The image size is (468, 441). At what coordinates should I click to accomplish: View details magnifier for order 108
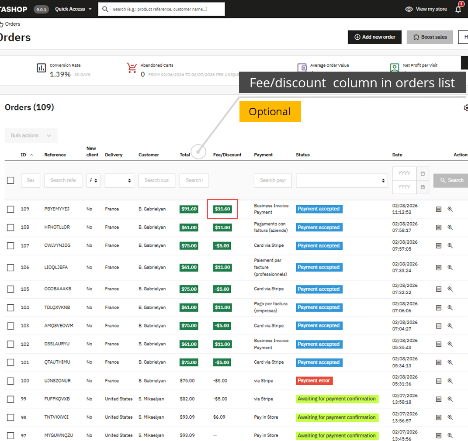(450, 227)
